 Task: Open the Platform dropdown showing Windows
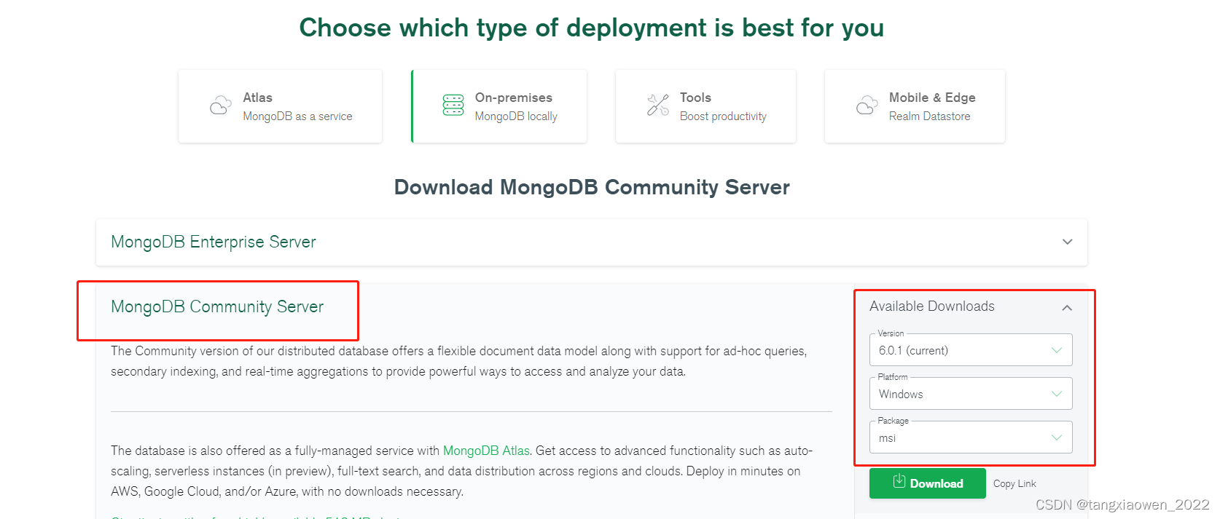click(x=971, y=394)
